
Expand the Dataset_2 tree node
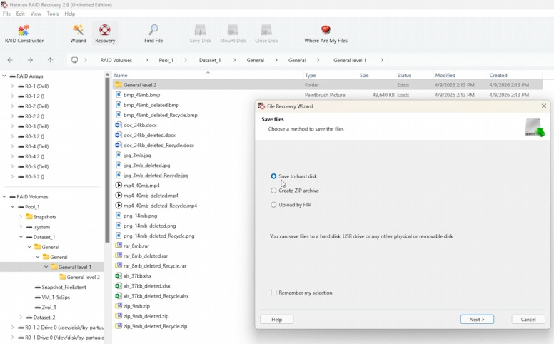click(x=21, y=317)
